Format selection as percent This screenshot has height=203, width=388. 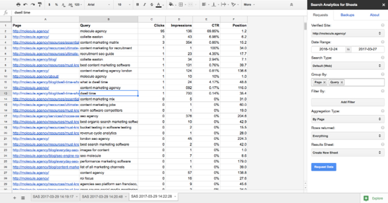56,5
